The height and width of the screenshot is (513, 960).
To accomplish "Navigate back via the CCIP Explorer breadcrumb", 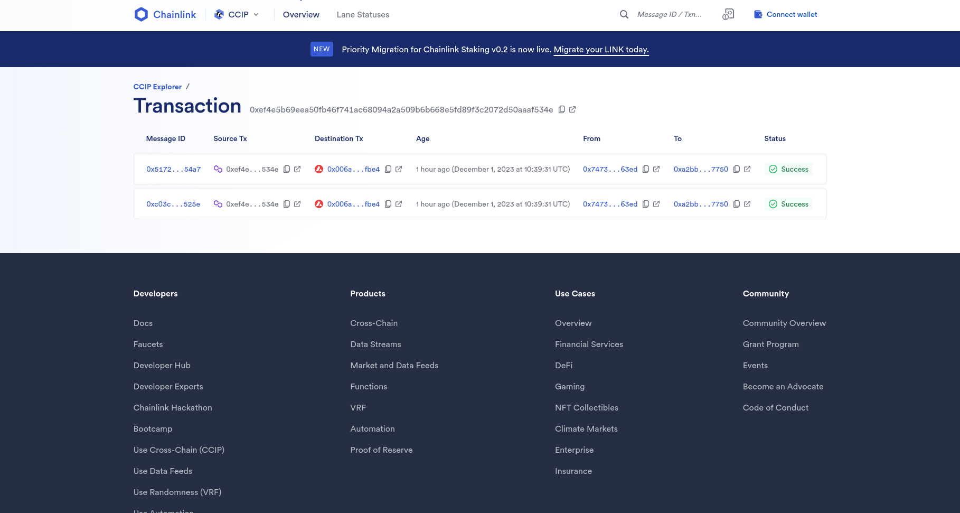I will click(157, 87).
